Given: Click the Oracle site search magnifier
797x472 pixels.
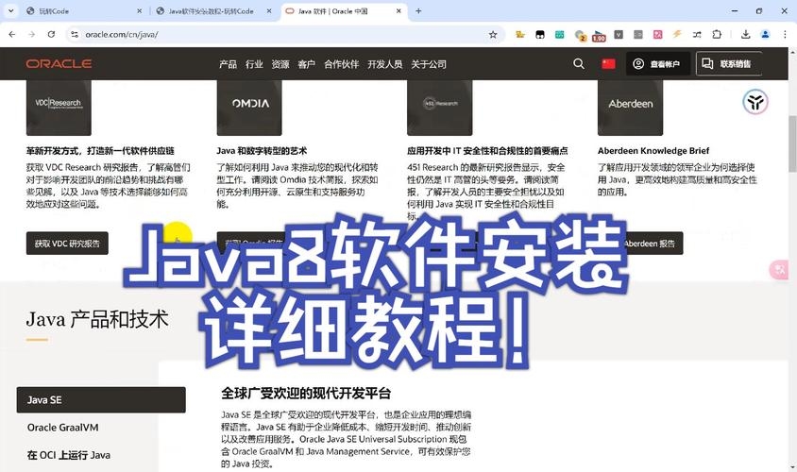Looking at the screenshot, I should point(579,63).
